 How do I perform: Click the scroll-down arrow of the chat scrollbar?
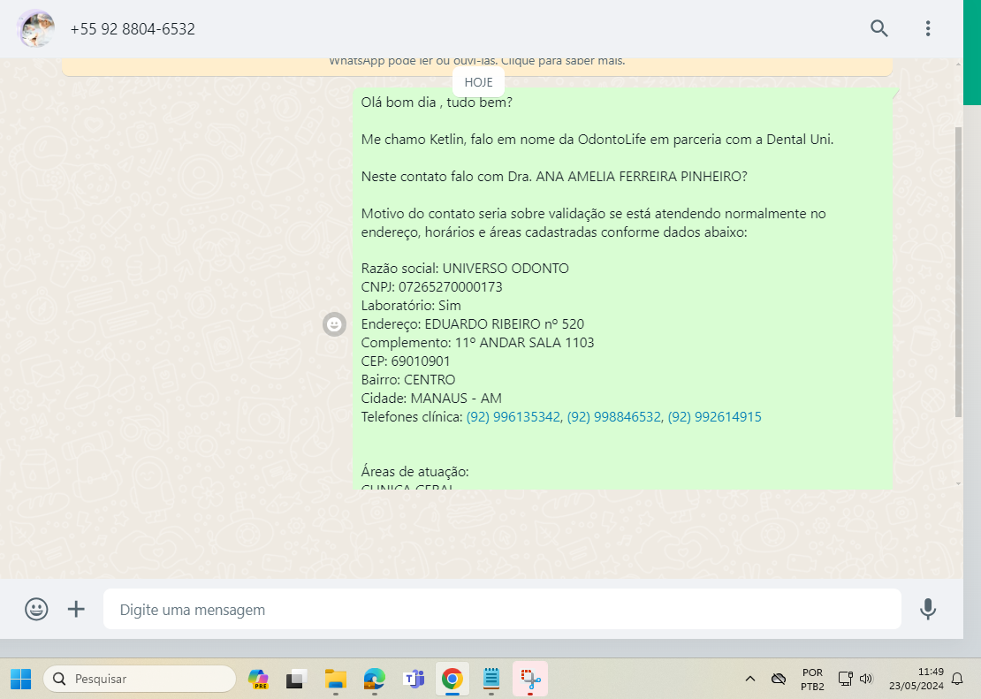pos(958,483)
